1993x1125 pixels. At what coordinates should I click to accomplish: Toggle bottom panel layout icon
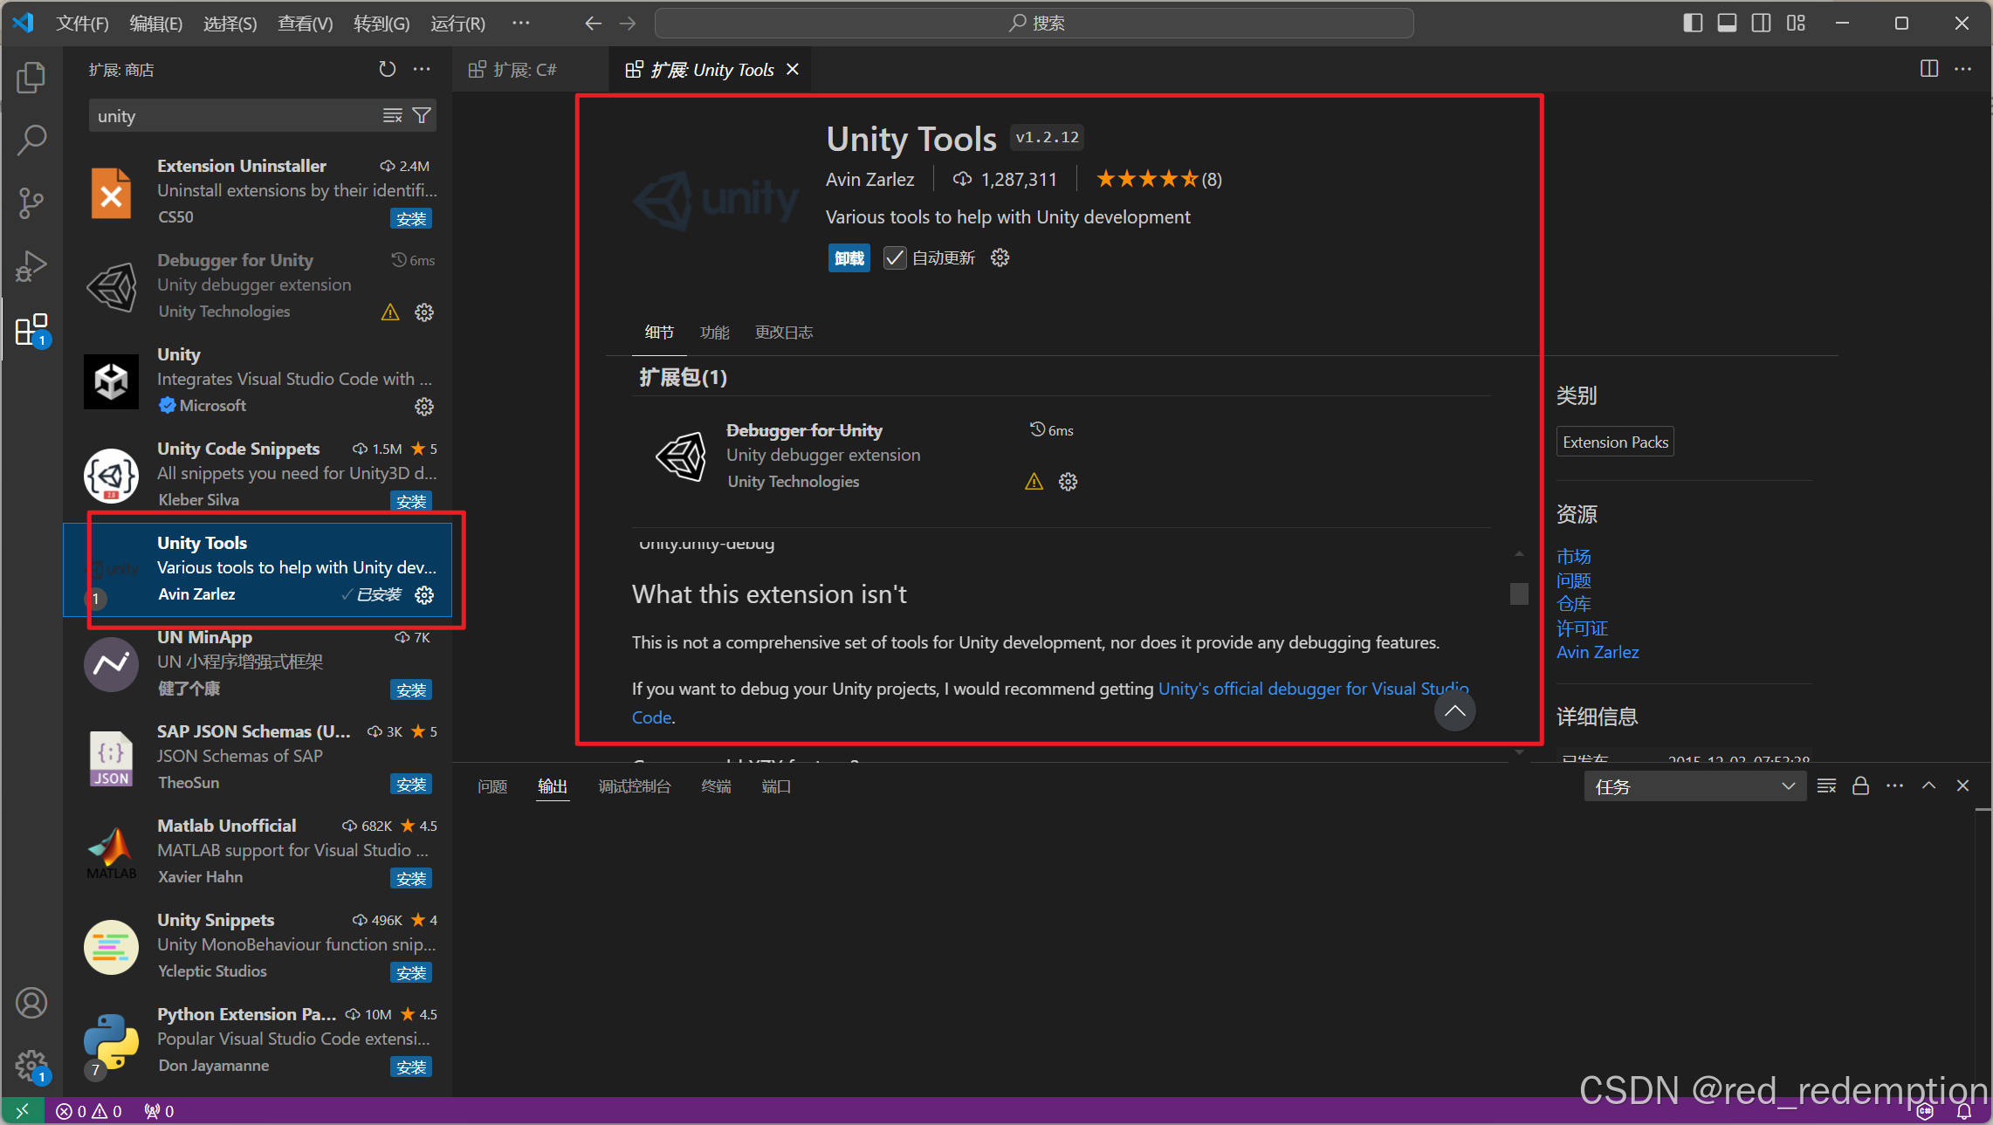[x=1727, y=24]
